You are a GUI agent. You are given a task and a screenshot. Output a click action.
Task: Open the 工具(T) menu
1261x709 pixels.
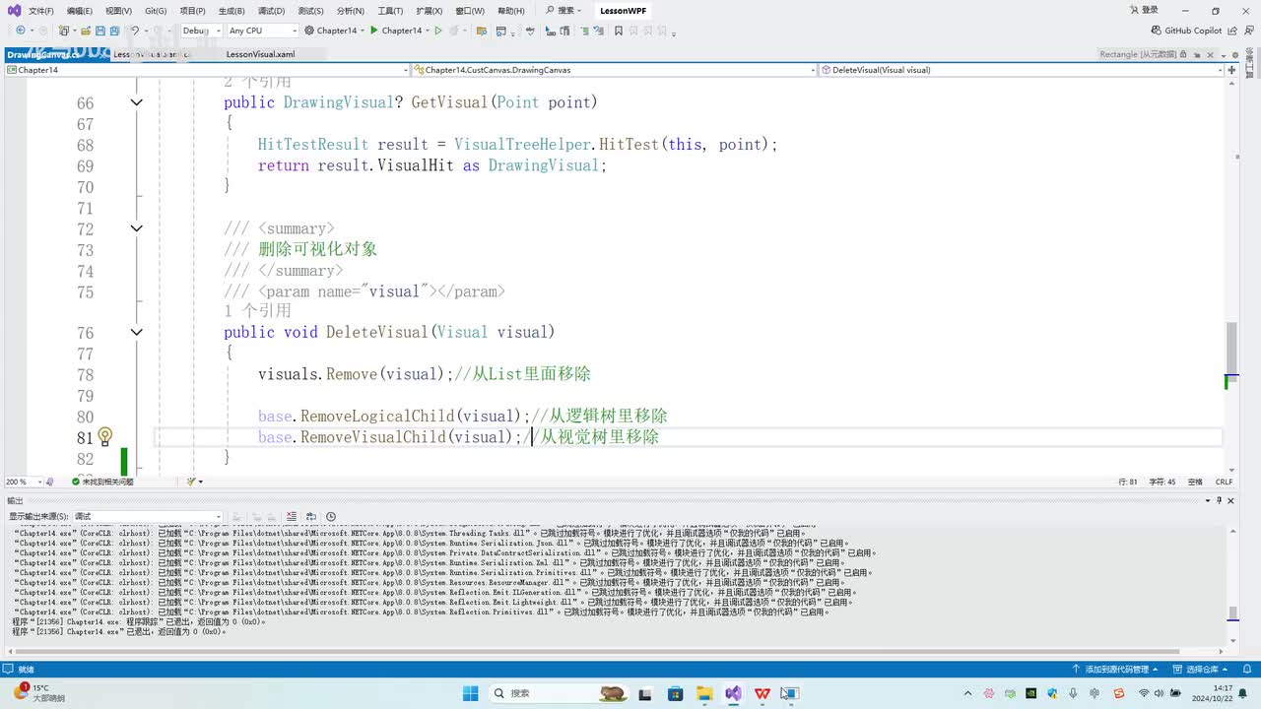coord(390,11)
